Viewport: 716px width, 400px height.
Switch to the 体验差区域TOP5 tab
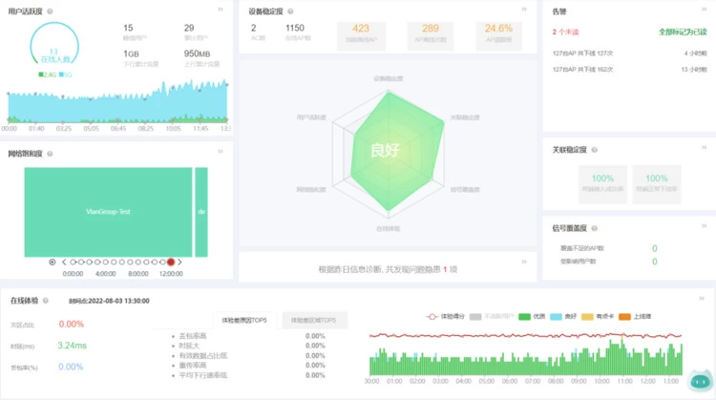[x=312, y=321]
